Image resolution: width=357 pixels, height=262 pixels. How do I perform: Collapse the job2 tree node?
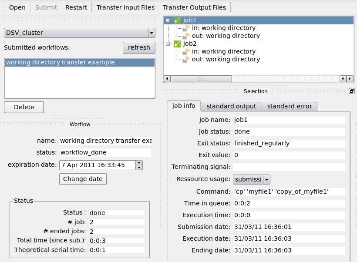(x=168, y=44)
